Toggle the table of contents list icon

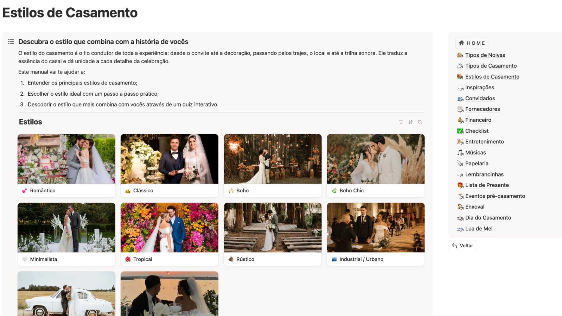click(11, 42)
